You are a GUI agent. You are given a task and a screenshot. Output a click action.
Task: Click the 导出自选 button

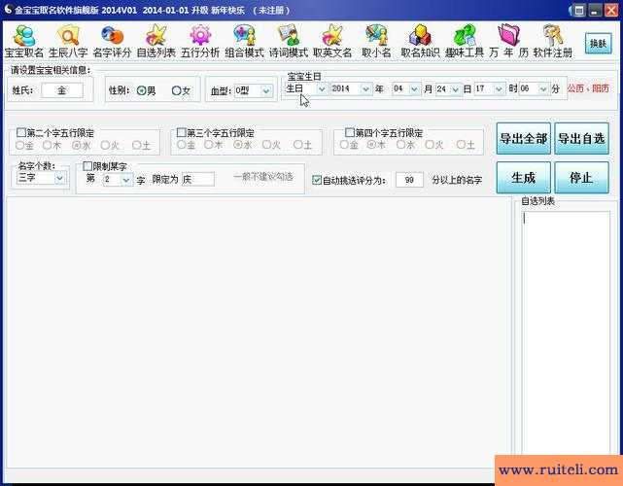click(581, 138)
